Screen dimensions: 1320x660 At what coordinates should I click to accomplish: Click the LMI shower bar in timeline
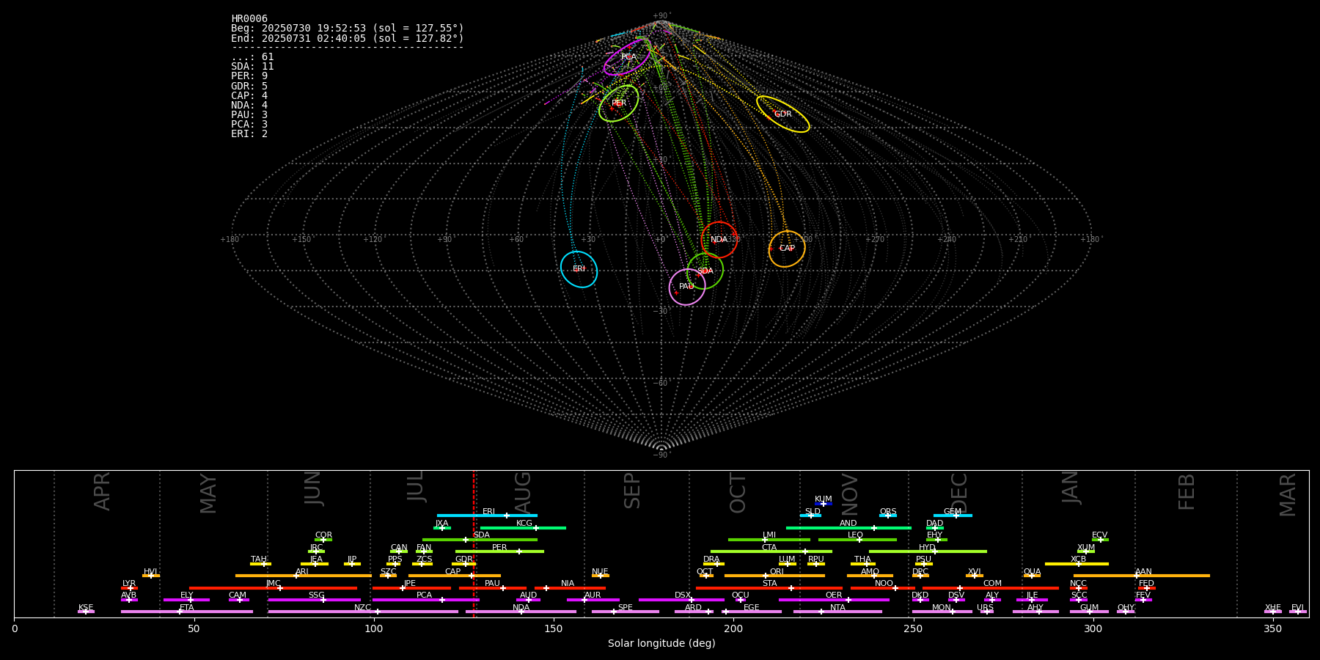point(769,540)
